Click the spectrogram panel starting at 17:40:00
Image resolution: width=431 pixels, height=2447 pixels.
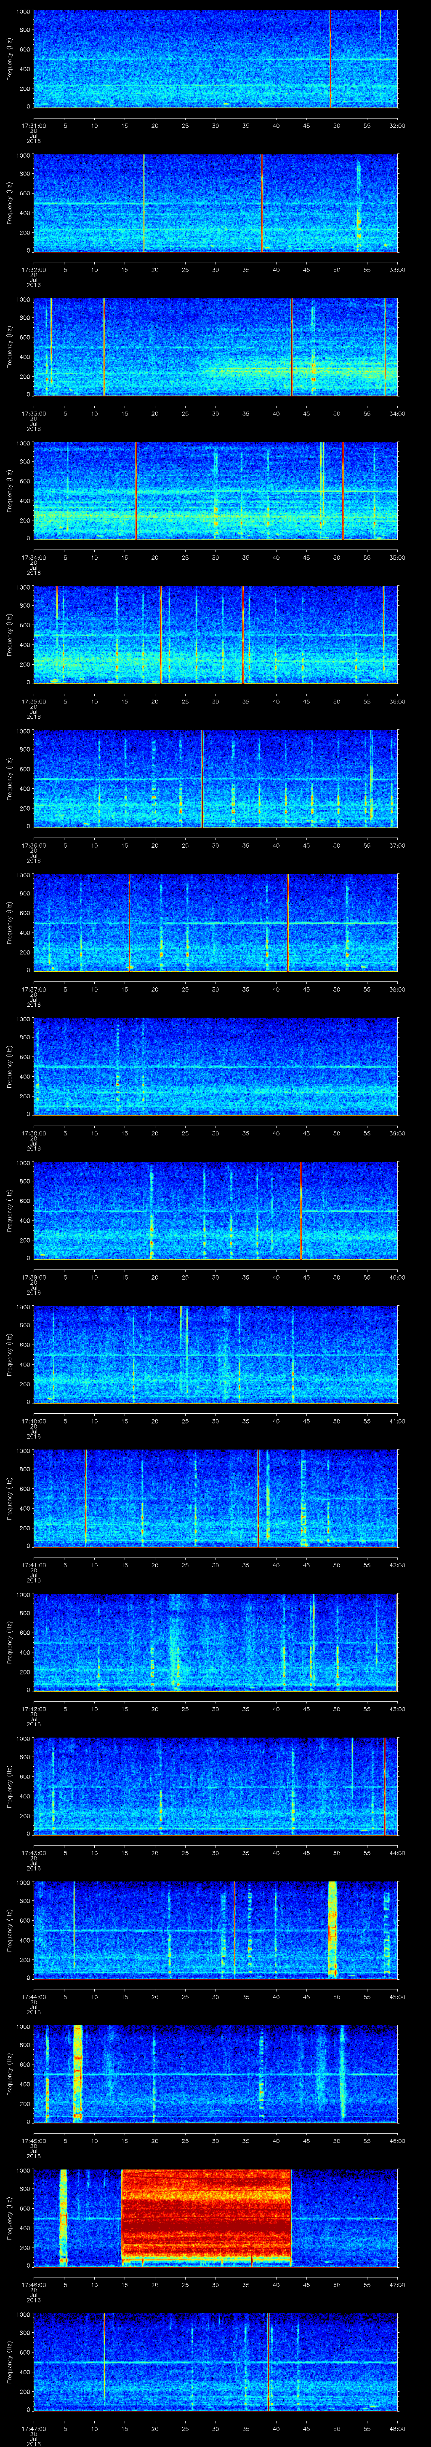216,1354
